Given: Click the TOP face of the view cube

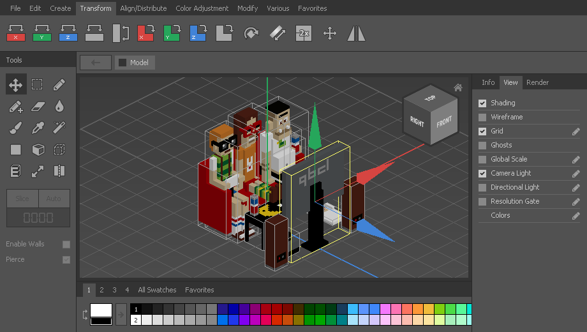Looking at the screenshot, I should [x=431, y=98].
